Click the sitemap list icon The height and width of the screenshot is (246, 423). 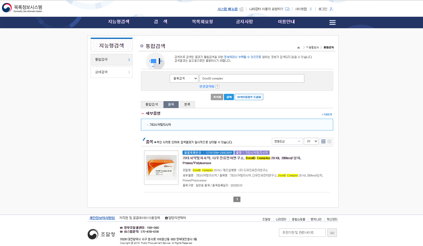click(x=311, y=9)
